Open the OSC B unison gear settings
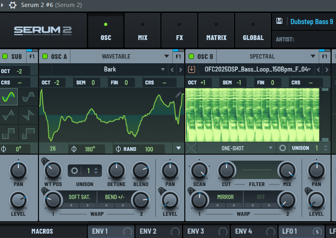 tap(282, 148)
